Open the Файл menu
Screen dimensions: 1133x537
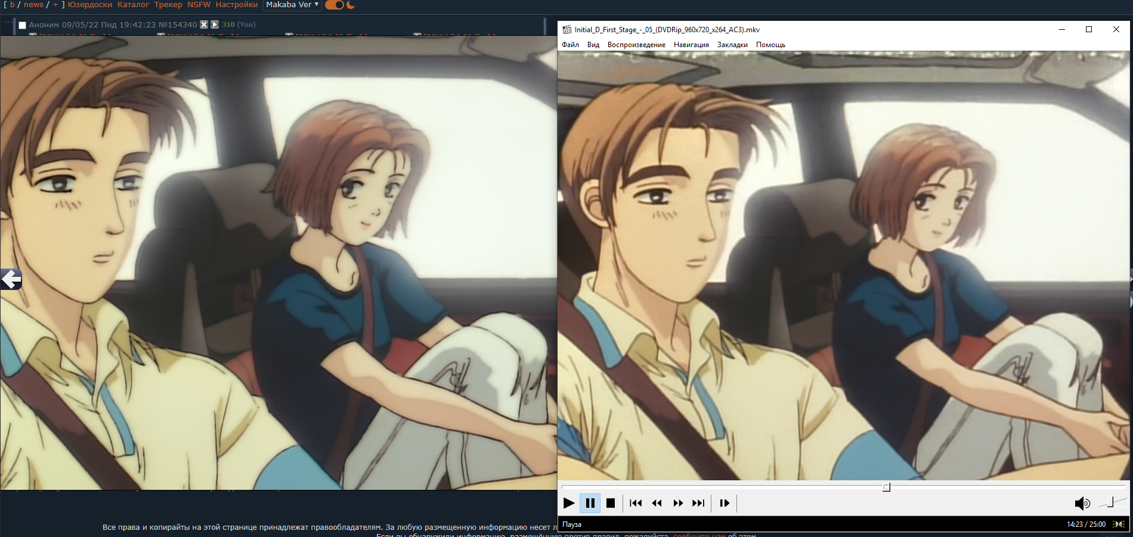(x=570, y=45)
